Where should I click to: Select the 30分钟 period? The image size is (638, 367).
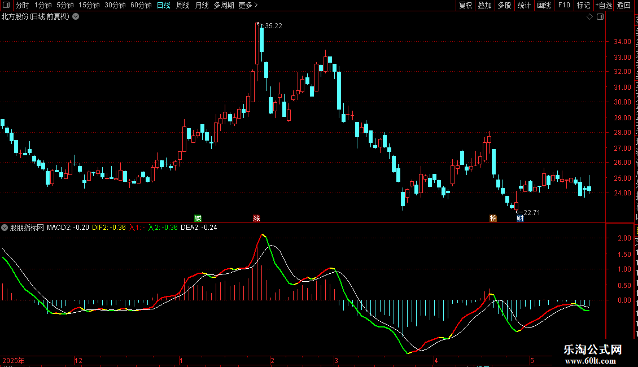[115, 5]
